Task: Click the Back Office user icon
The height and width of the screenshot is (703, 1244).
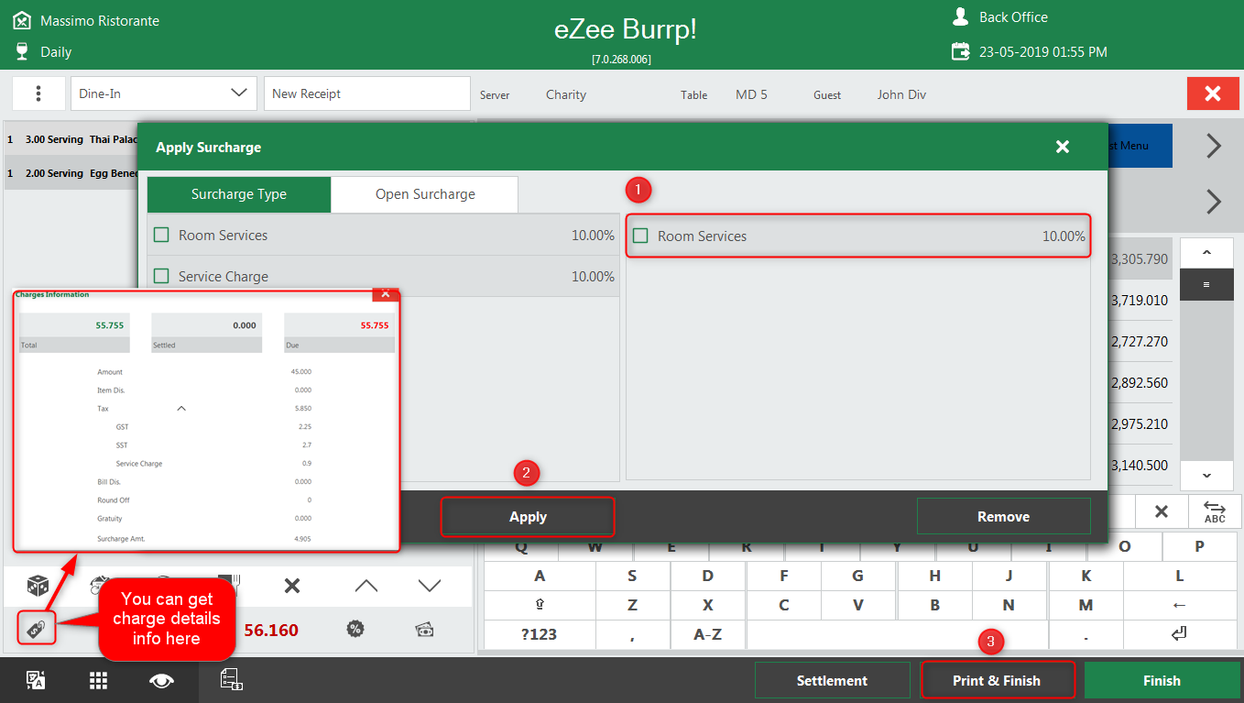Action: pyautogui.click(x=960, y=16)
